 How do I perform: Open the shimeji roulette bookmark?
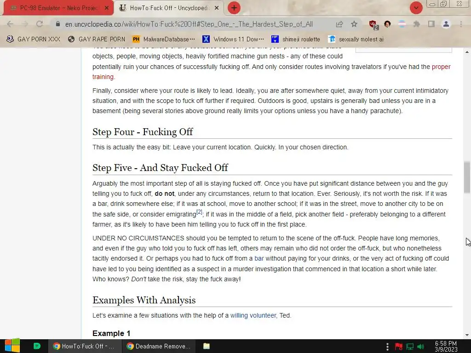296,39
